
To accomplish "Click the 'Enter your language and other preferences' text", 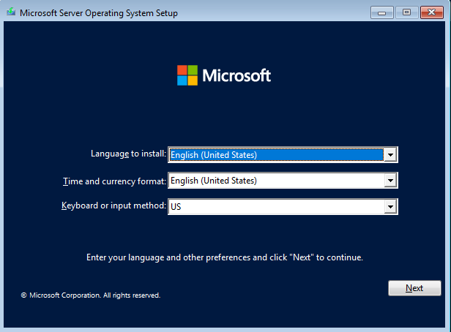I will [225, 257].
